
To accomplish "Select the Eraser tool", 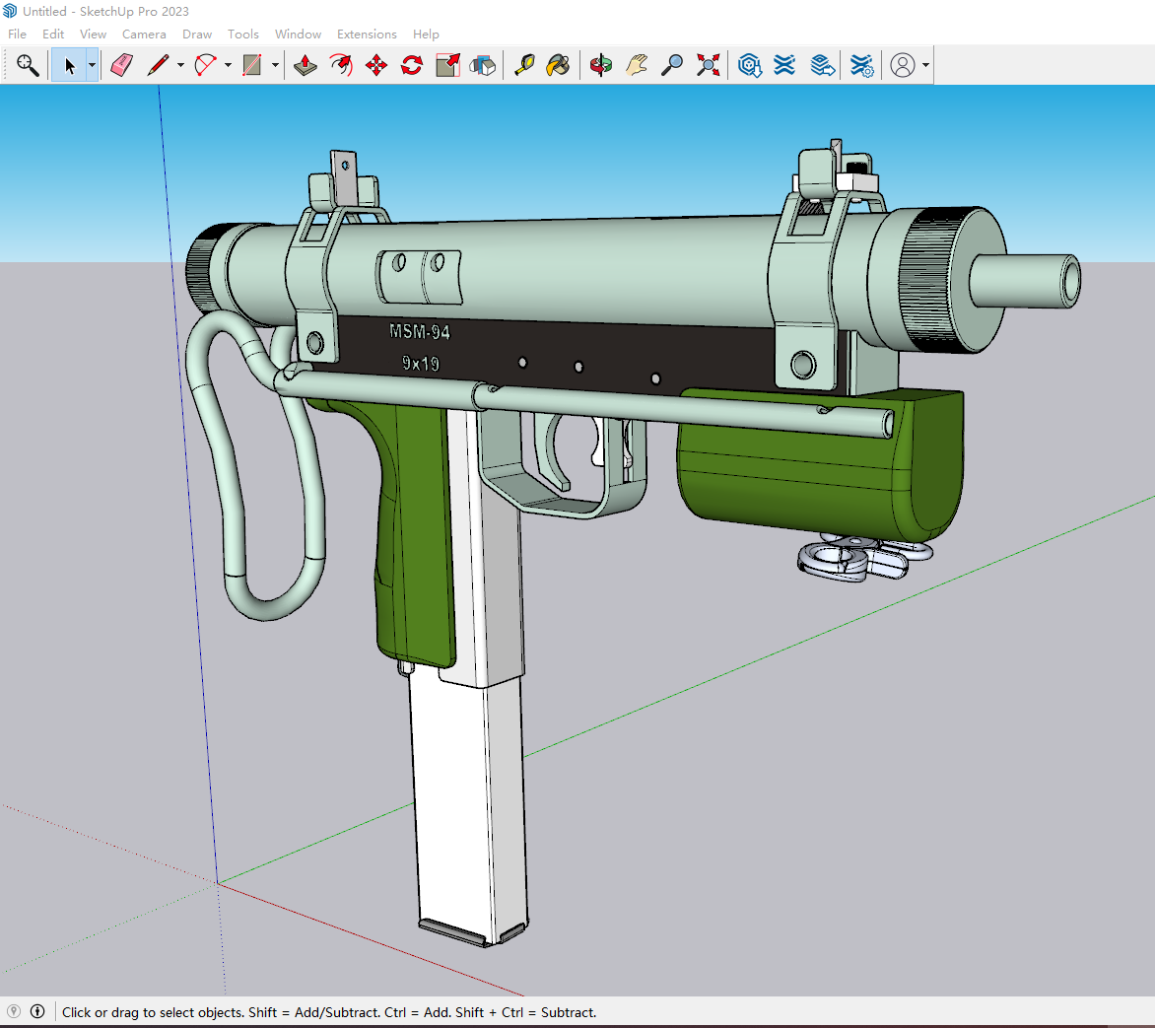I will point(121,65).
